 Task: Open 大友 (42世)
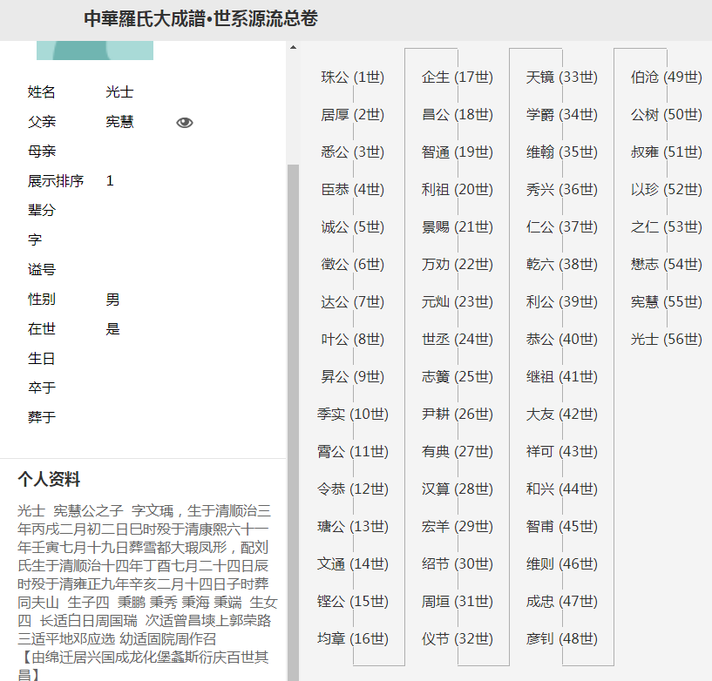(x=562, y=415)
